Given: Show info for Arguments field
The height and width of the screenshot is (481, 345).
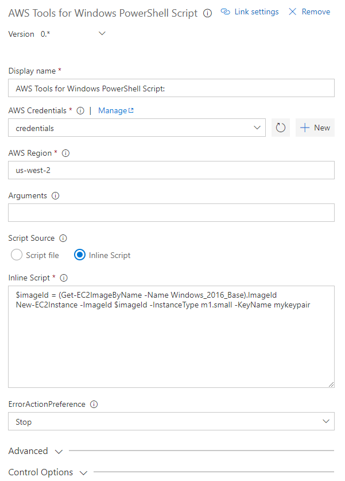Looking at the screenshot, I should pyautogui.click(x=55, y=196).
